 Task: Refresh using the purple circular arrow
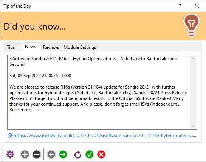78,154
